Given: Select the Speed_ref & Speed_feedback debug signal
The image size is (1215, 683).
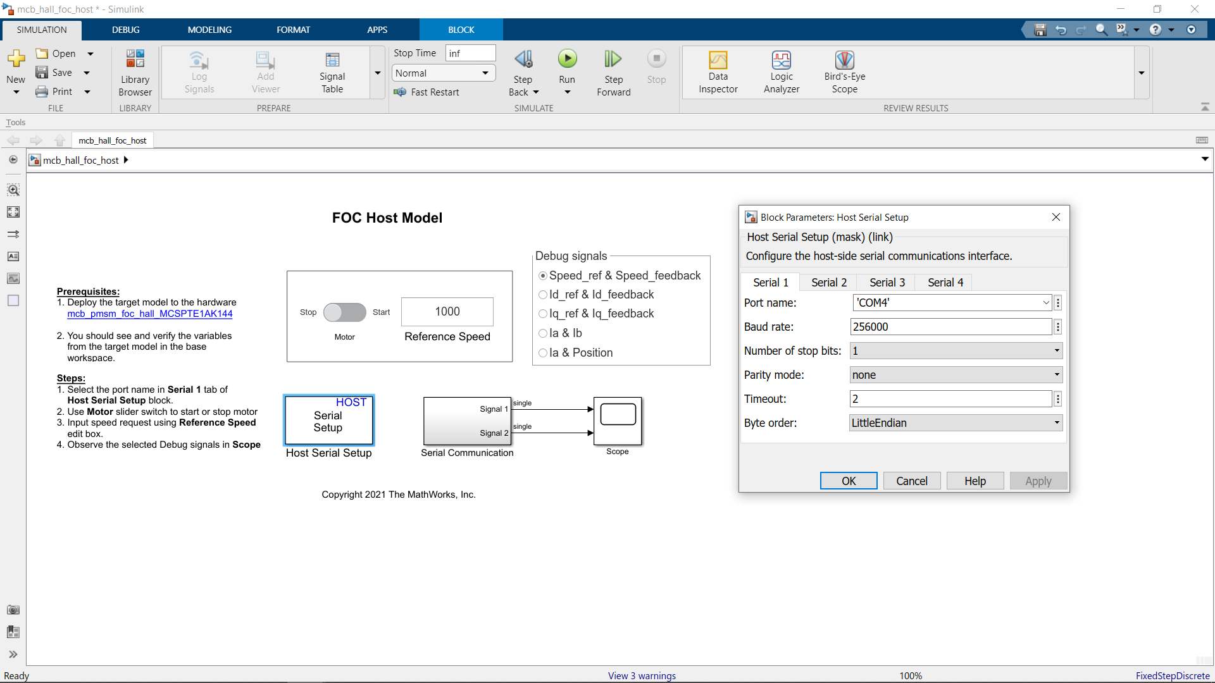Looking at the screenshot, I should (542, 276).
